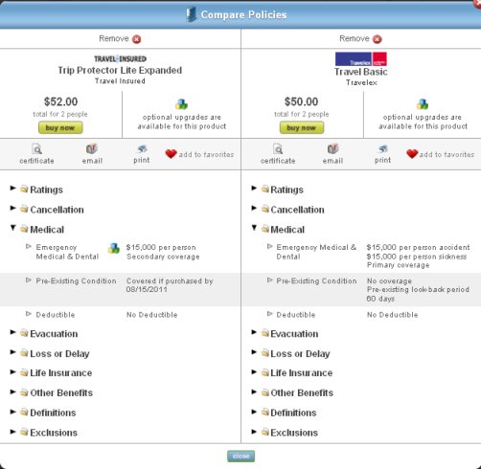Print the Travel Basic policy
Viewport: 481px width, 469px height.
(x=382, y=154)
